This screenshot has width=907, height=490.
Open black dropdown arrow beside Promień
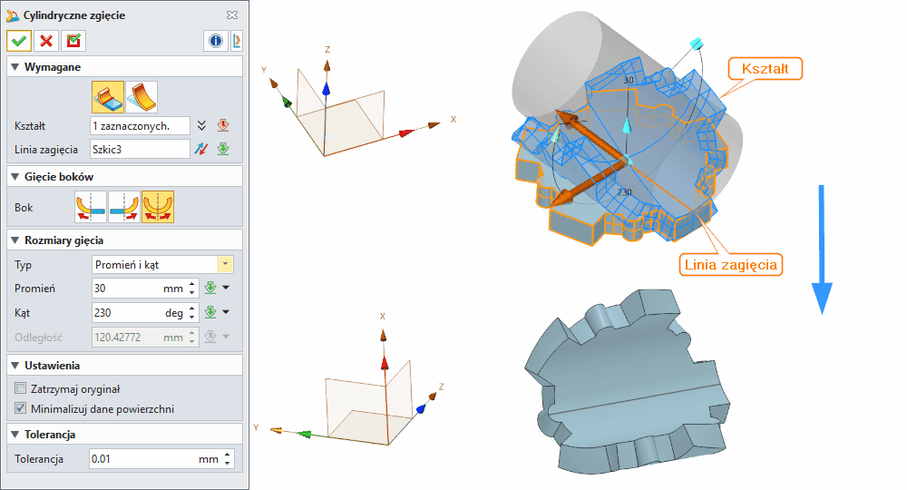click(x=226, y=288)
